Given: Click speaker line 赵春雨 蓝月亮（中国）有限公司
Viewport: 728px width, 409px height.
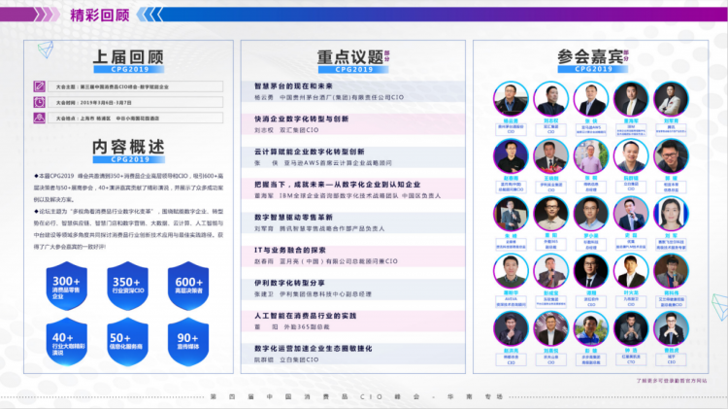Looking at the screenshot, I should [x=326, y=261].
